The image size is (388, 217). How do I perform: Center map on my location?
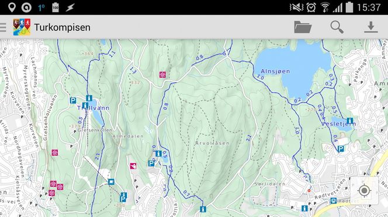(364, 190)
